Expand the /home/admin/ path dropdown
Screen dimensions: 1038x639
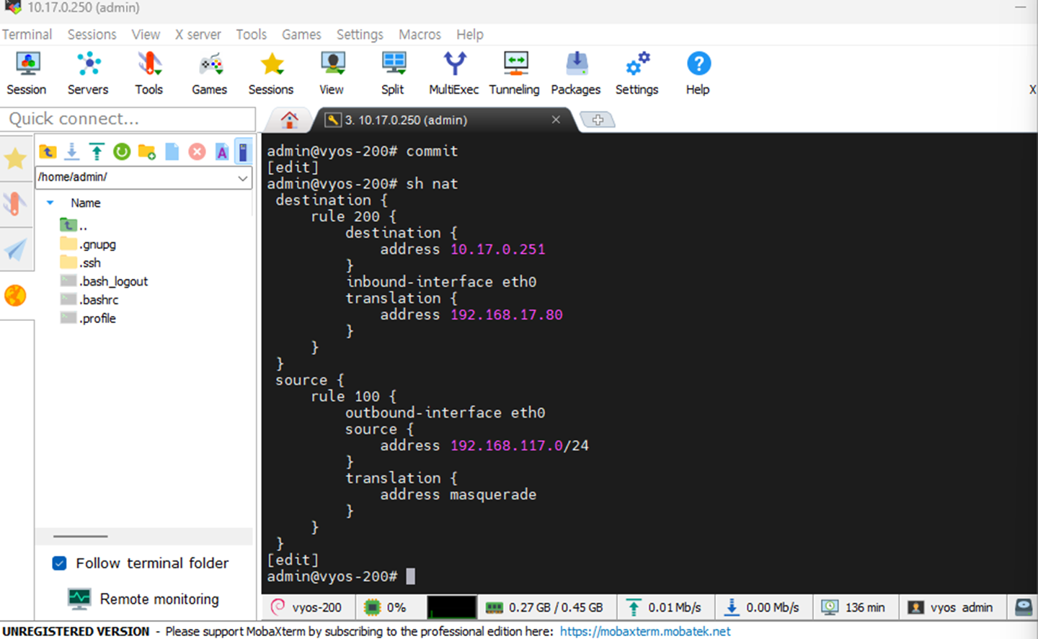click(x=243, y=177)
